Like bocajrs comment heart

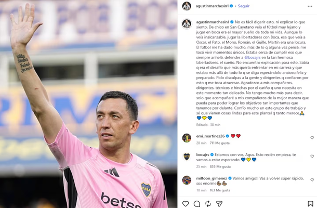pyautogui.click(x=312, y=157)
